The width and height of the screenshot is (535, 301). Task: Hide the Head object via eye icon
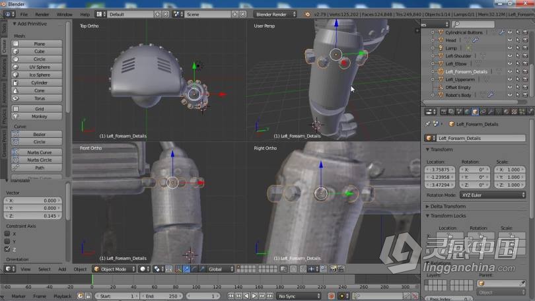(x=510, y=40)
